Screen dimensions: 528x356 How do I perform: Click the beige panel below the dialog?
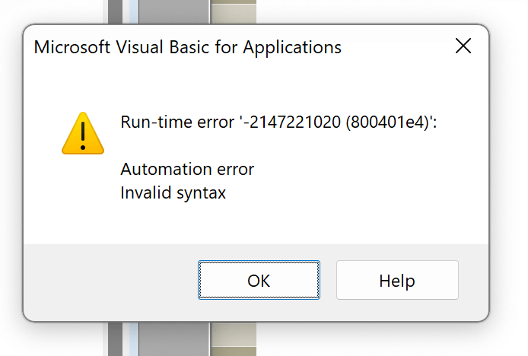pos(234,339)
